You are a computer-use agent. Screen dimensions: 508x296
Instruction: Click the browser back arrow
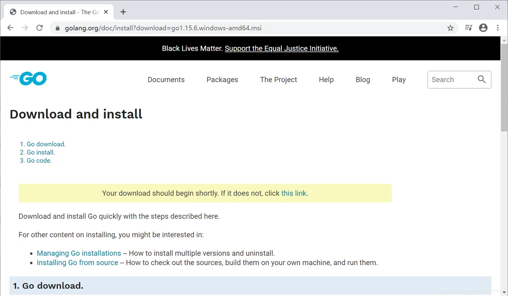pyautogui.click(x=11, y=28)
